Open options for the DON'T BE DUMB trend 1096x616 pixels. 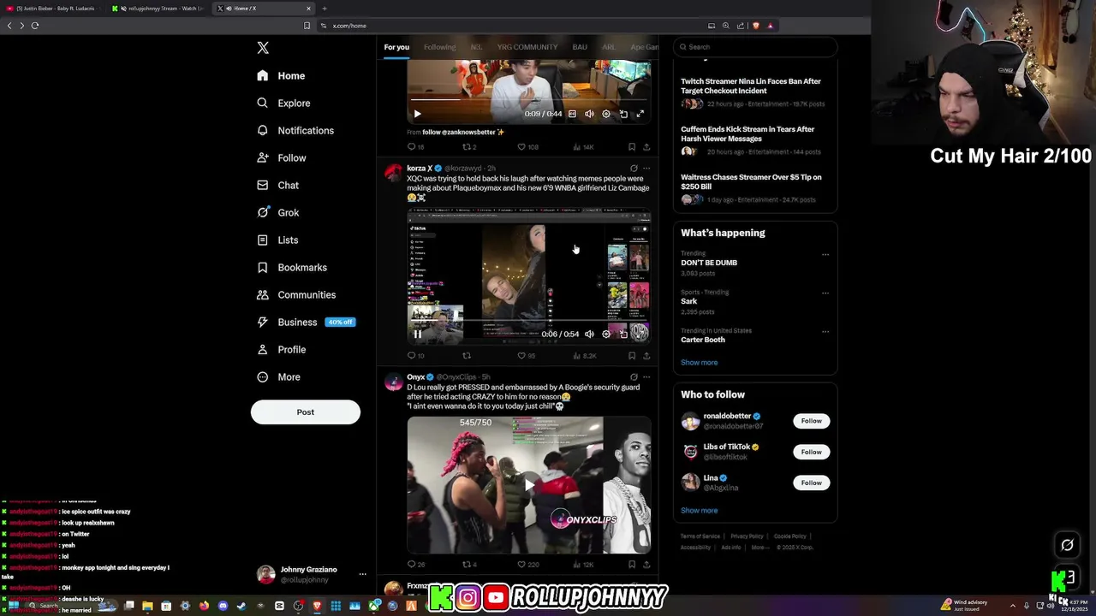(x=825, y=254)
